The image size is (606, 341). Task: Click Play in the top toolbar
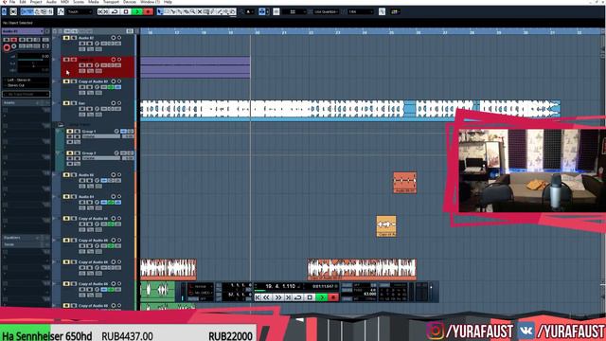coord(136,12)
